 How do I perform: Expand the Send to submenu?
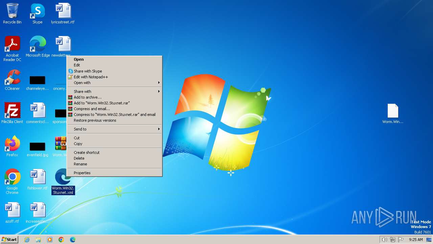pos(115,129)
